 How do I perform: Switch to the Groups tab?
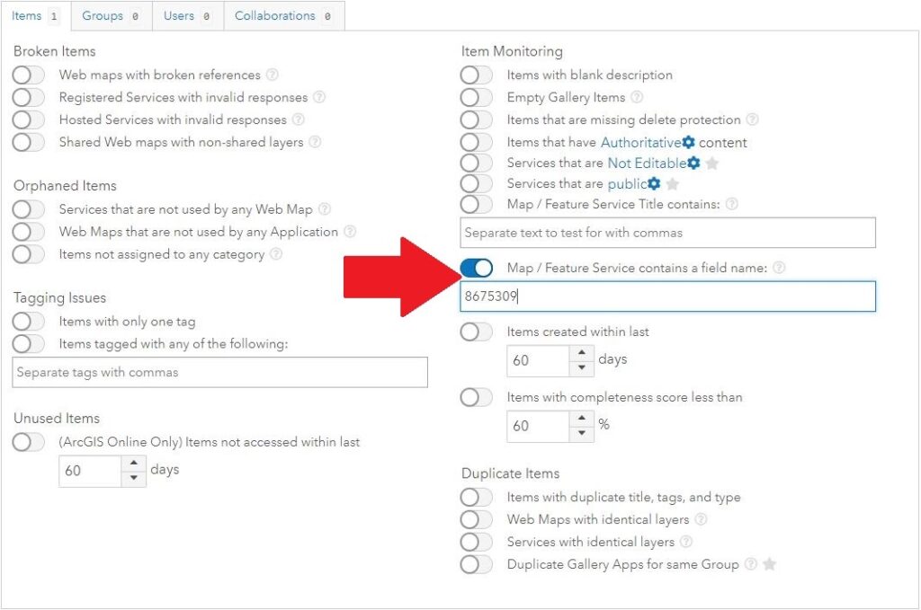[110, 16]
